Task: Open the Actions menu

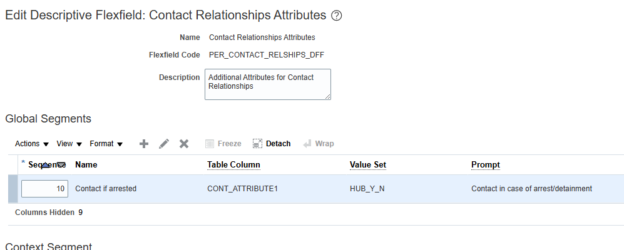Action: tap(32, 144)
